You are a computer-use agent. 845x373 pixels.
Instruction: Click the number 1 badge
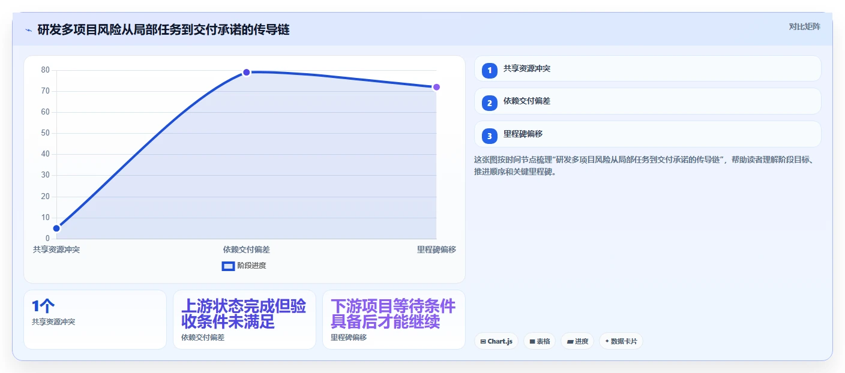[x=489, y=70]
